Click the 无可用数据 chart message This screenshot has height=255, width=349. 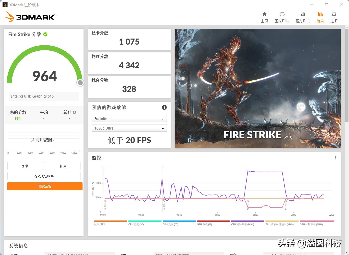43,140
